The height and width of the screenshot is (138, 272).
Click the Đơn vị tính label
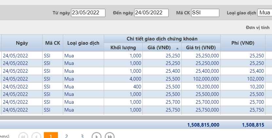tap(258, 27)
